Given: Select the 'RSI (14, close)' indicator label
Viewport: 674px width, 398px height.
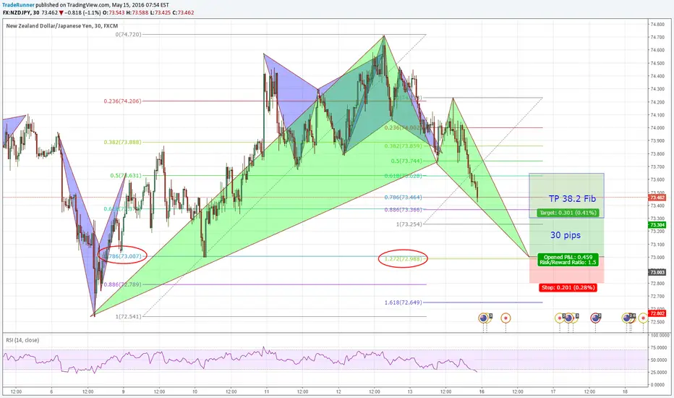Looking at the screenshot, I should tap(22, 340).
